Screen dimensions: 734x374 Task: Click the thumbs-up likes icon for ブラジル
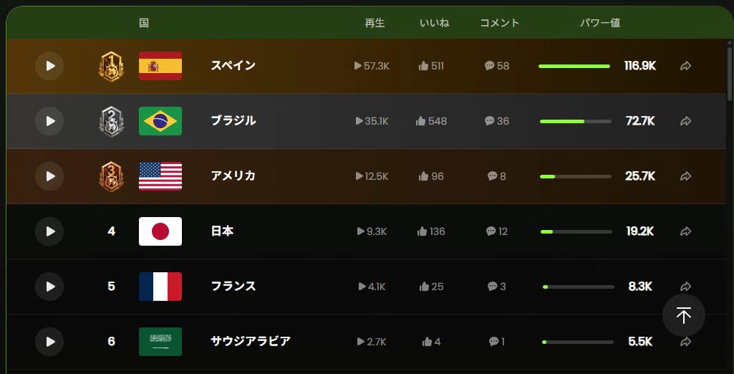[x=421, y=121]
